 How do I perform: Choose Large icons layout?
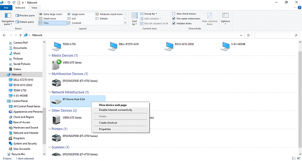(x=76, y=14)
